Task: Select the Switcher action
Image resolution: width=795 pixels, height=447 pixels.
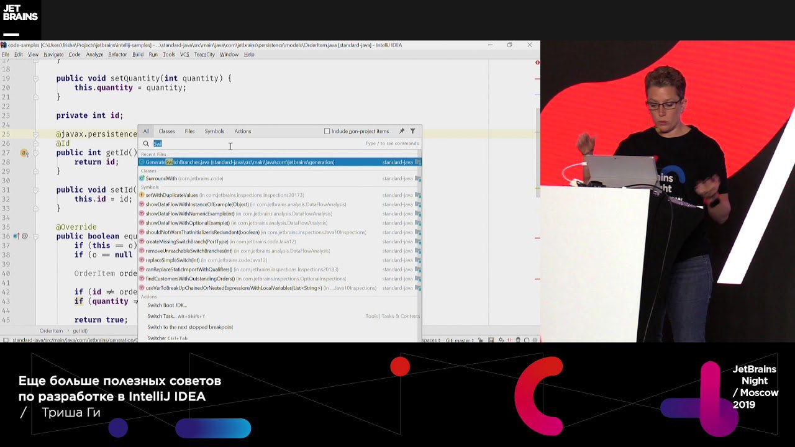Action: point(279,338)
